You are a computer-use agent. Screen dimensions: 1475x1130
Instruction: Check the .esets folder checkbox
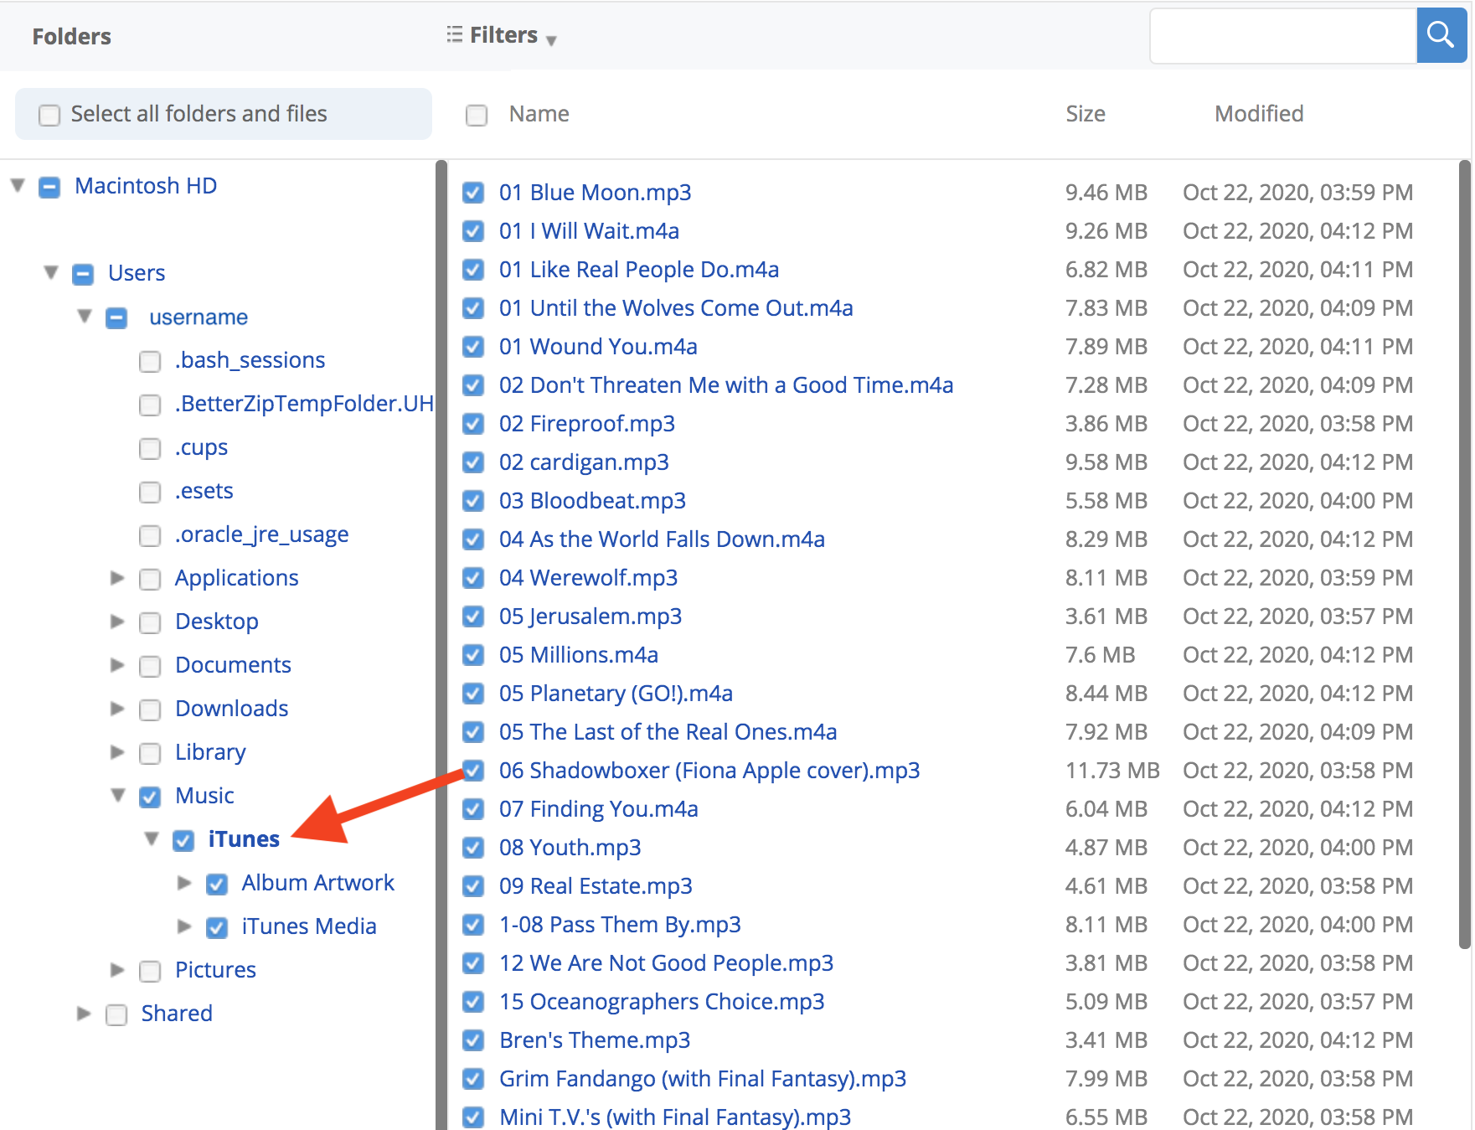coord(150,492)
